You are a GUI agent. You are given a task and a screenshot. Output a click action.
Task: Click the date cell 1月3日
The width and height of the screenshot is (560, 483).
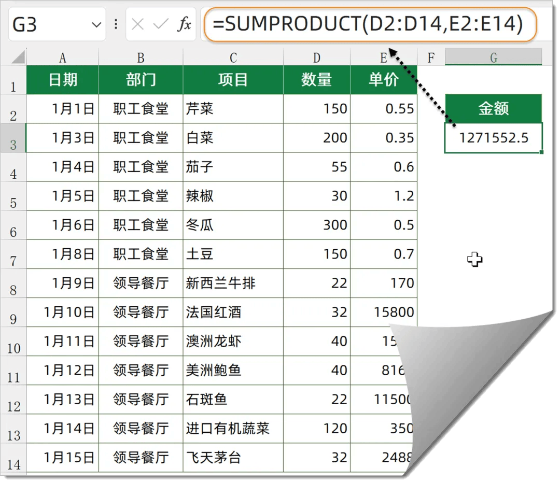63,138
